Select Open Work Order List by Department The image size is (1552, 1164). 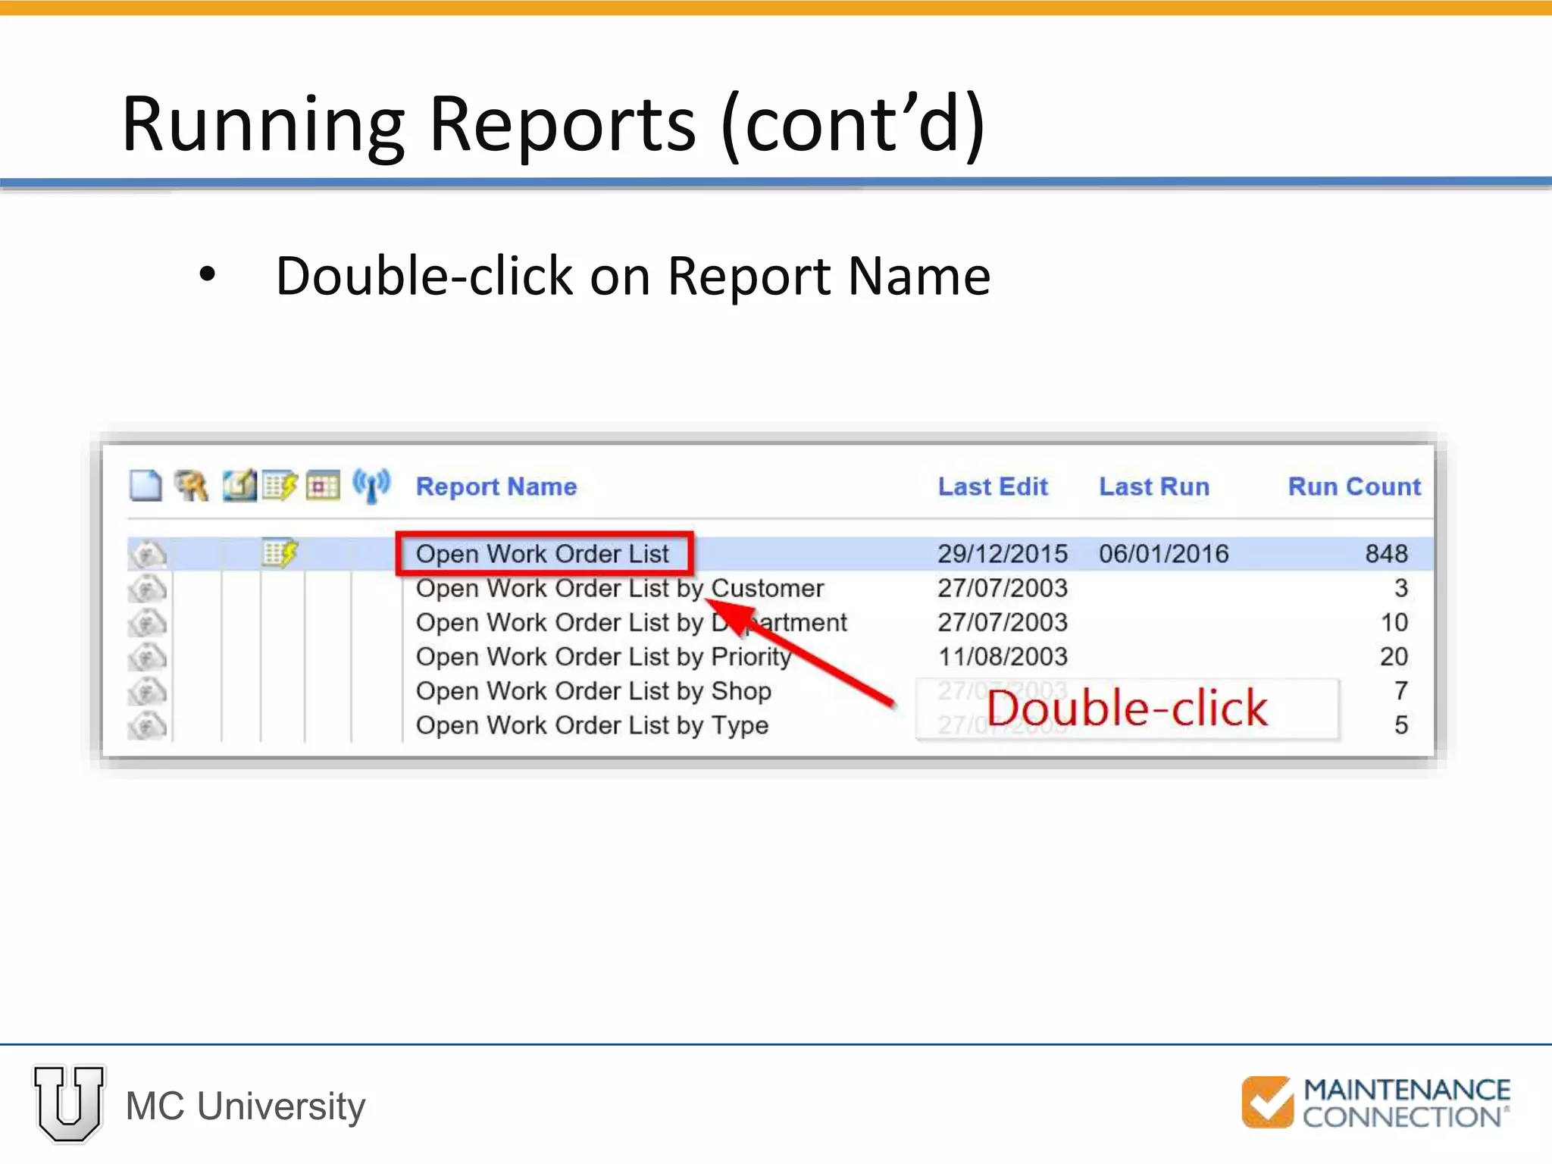(631, 623)
